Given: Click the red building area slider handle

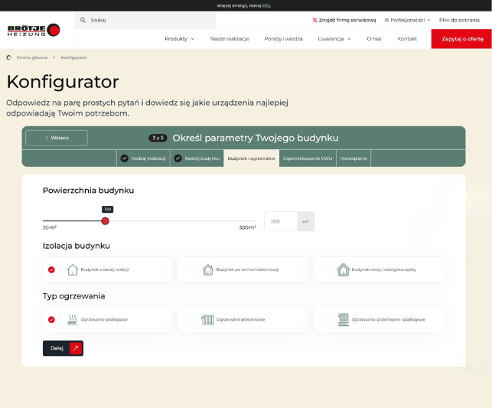Looking at the screenshot, I should 106,221.
